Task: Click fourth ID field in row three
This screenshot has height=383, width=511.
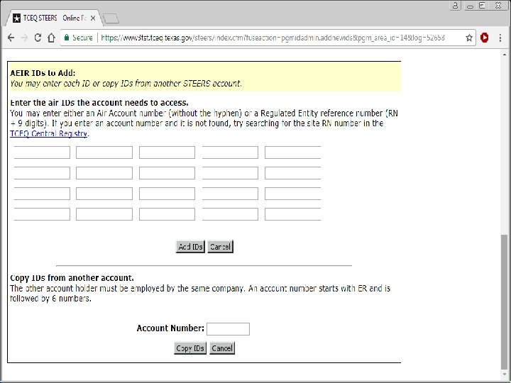Action: 230,194
